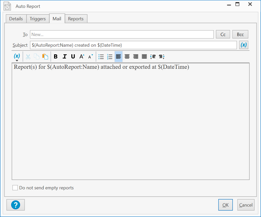
Task: Open the variable dropdown in editor toolbar
Action: click(17, 57)
